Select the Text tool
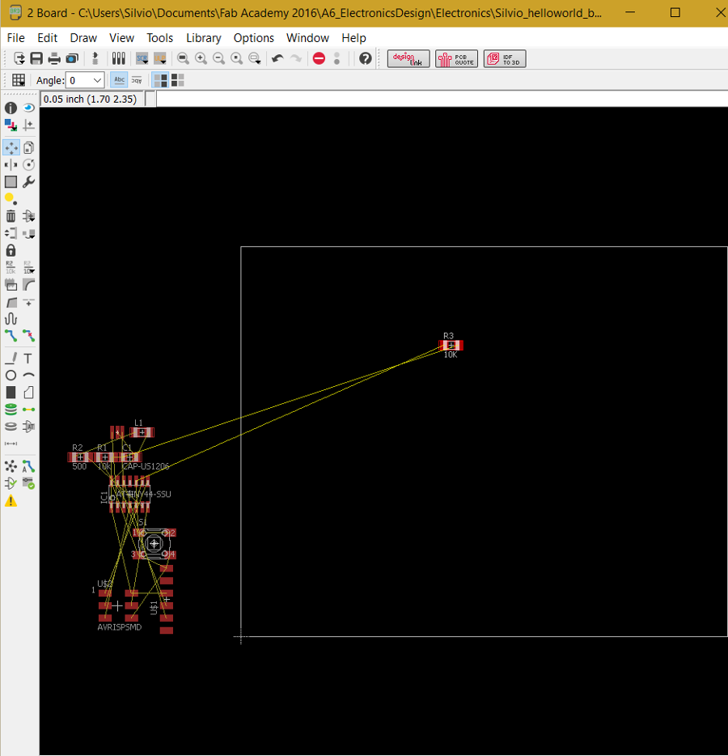The width and height of the screenshot is (728, 756). pyautogui.click(x=29, y=359)
